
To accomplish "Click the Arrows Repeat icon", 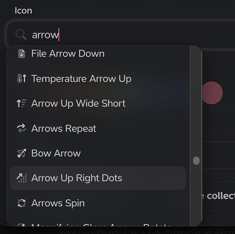I will click(21, 128).
